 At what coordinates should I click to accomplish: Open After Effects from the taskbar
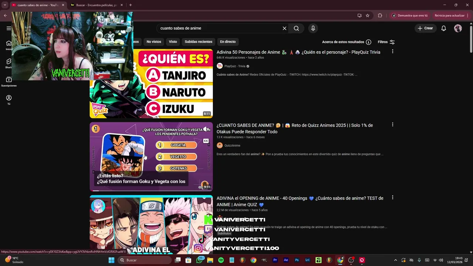coord(286,260)
